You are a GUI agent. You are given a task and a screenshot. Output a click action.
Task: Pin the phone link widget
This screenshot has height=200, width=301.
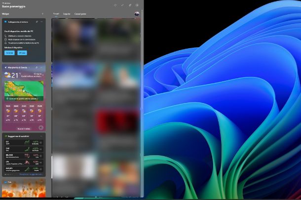tap(37, 22)
